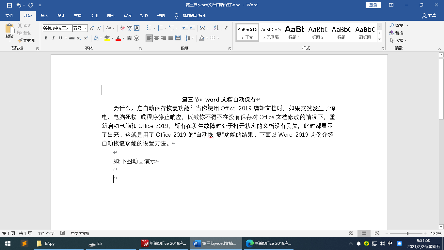The height and width of the screenshot is (250, 444).
Task: Apply distributed alignment to paragraph
Action: tap(178, 38)
